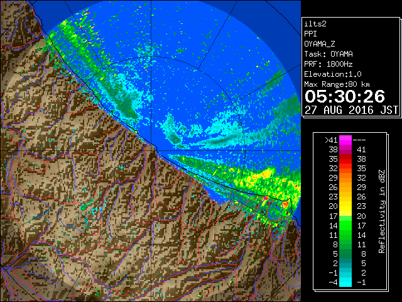Pick the bright green band of color scale
Viewport: 402px width, 302px height.
345,226
